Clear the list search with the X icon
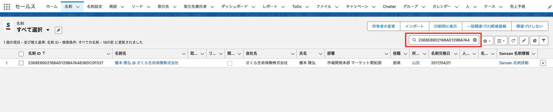 point(475,40)
